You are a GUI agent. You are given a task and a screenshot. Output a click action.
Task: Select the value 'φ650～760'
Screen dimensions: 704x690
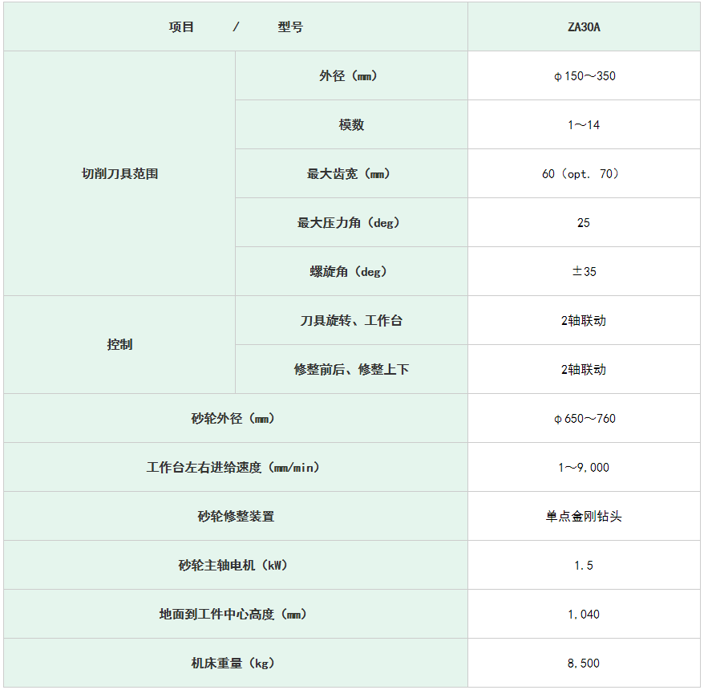(584, 419)
